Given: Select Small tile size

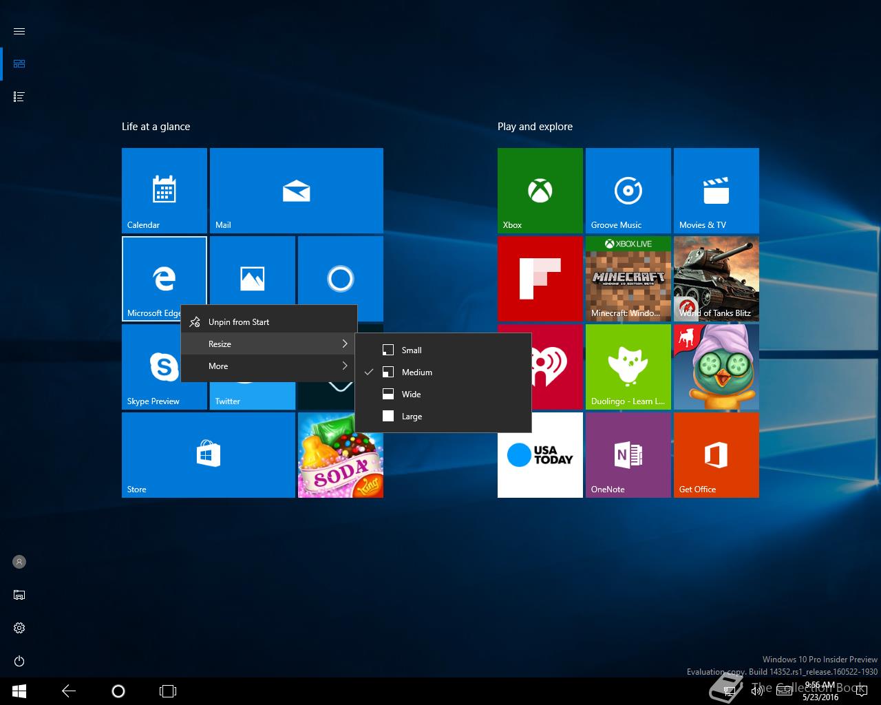Looking at the screenshot, I should (x=443, y=350).
